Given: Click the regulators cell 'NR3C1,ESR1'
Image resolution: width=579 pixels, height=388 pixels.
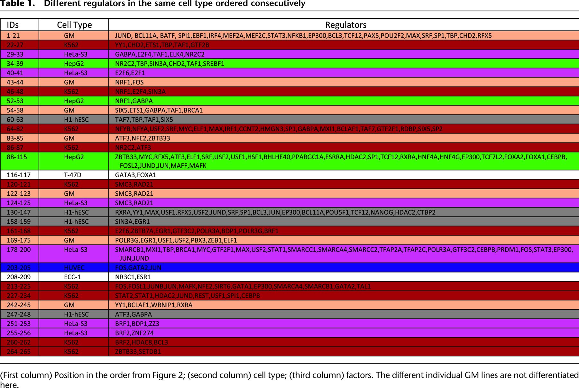Looking at the screenshot, I should click(133, 277).
